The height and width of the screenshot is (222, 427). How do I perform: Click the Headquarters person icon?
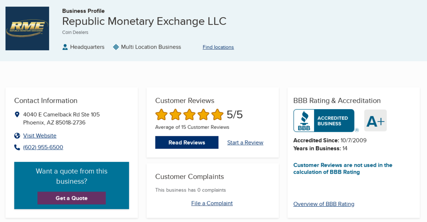(x=65, y=47)
